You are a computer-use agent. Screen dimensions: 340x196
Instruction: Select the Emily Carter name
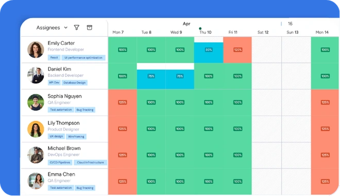[x=61, y=43]
